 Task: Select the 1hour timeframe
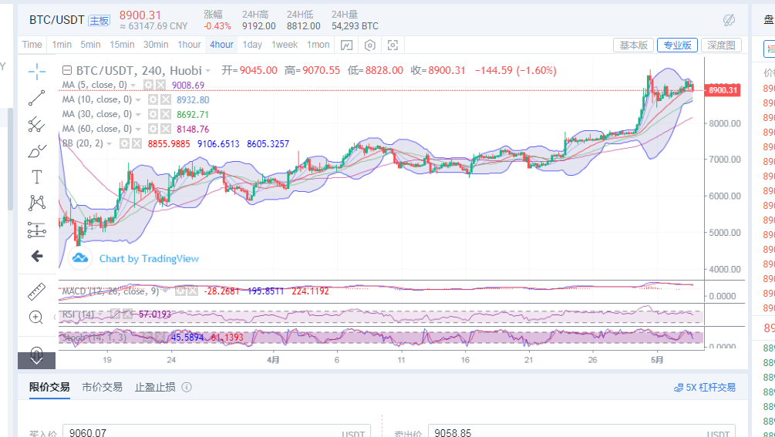click(189, 45)
